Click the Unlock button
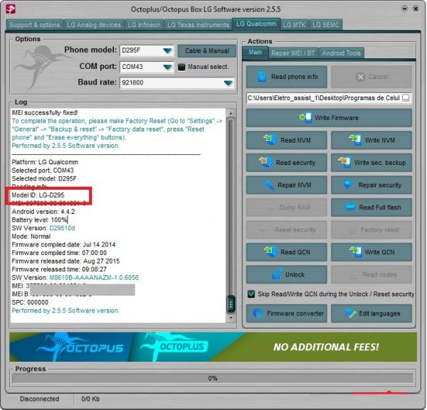Viewport: 427px width, 410px height. tap(287, 274)
